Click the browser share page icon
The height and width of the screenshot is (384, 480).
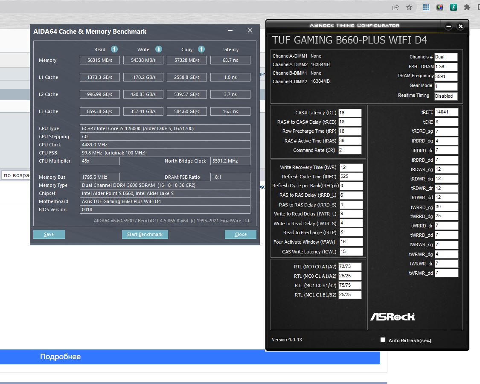pos(396,7)
